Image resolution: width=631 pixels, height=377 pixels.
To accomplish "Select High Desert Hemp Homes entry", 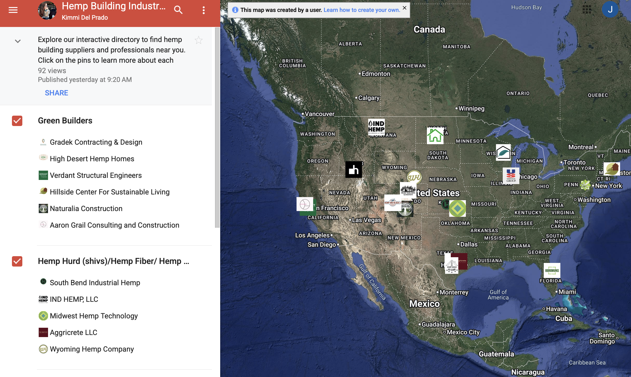I will pyautogui.click(x=92, y=159).
